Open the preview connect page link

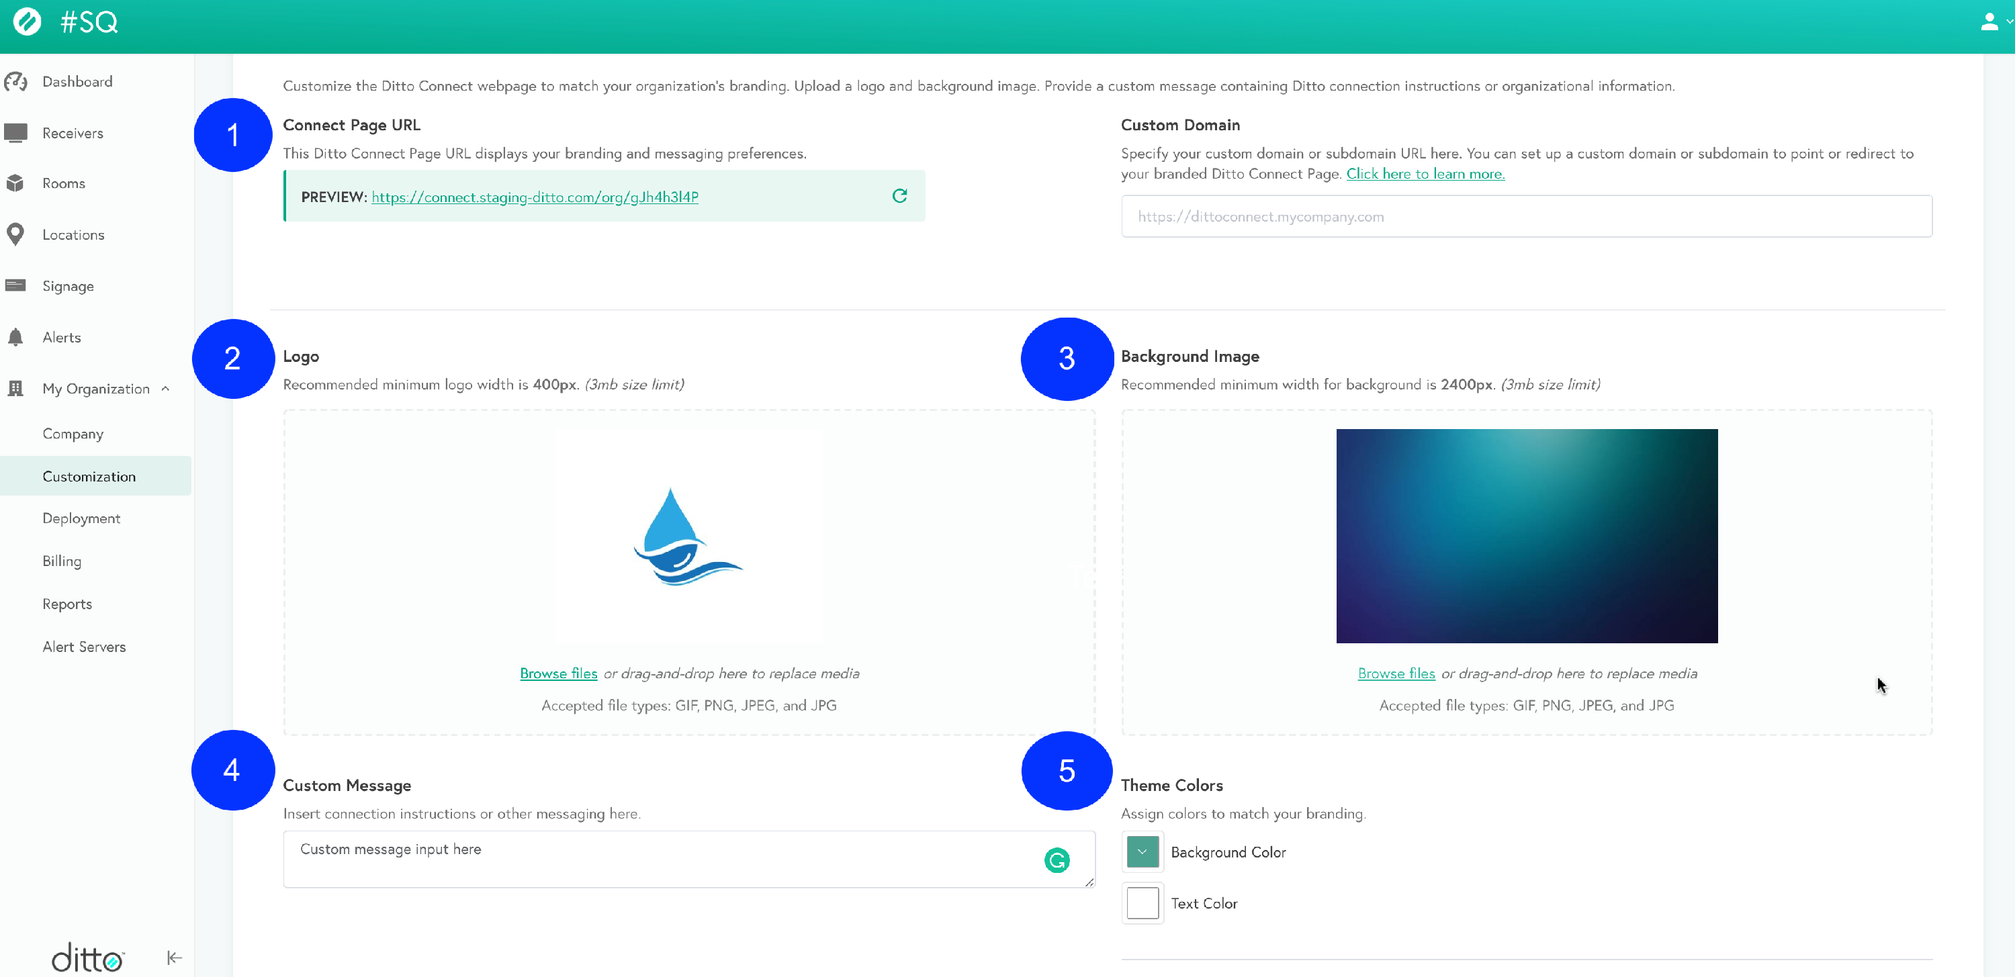click(x=535, y=197)
